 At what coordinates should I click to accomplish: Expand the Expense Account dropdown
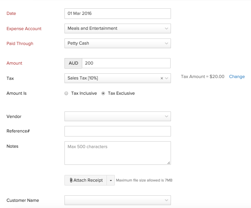pos(166,28)
